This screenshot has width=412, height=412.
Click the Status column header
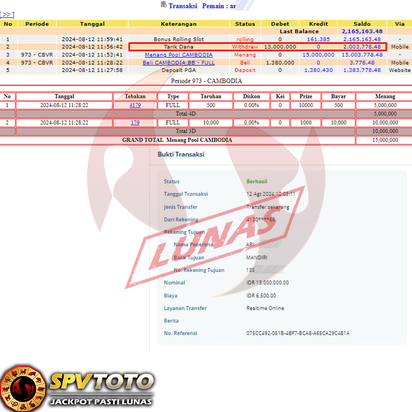click(245, 24)
